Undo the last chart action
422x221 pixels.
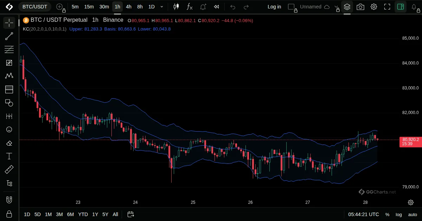(233, 7)
